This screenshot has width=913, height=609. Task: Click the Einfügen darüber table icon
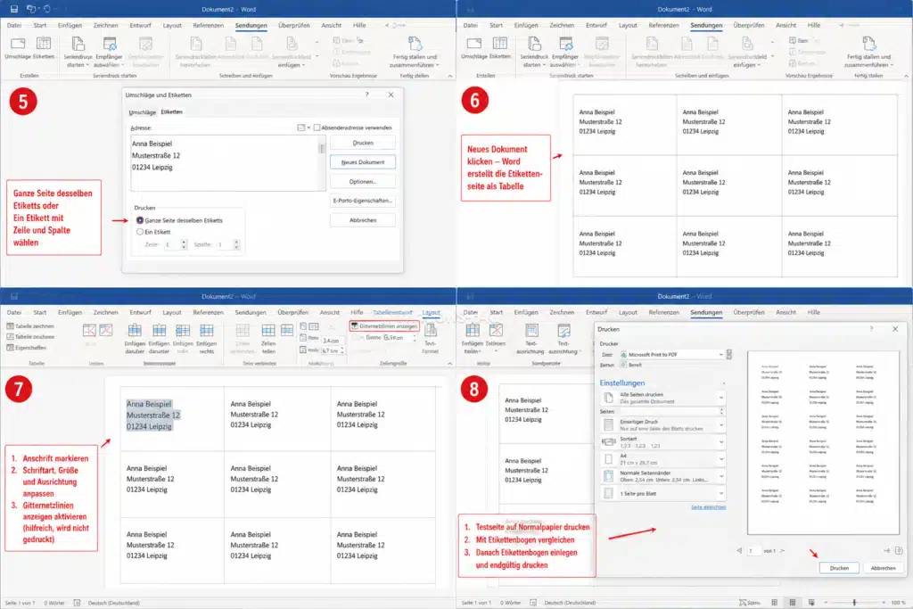135,331
